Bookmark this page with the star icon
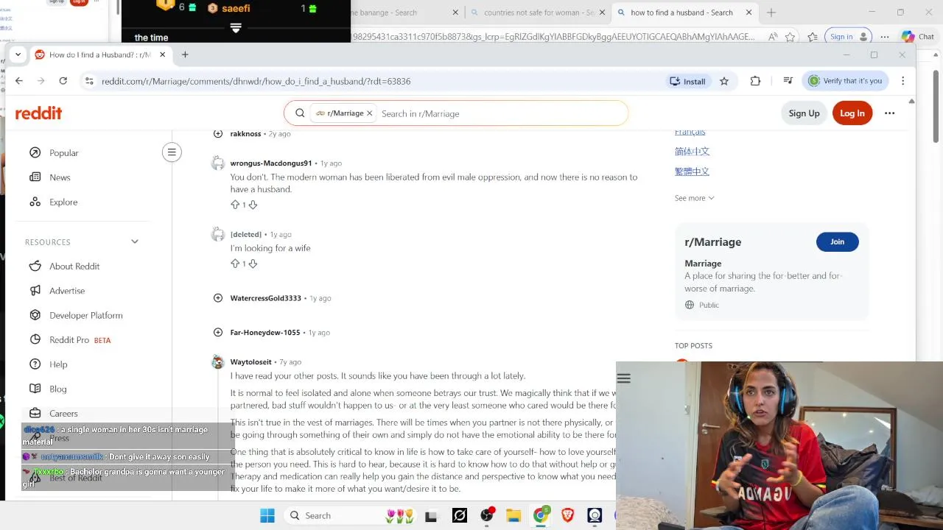 (724, 81)
